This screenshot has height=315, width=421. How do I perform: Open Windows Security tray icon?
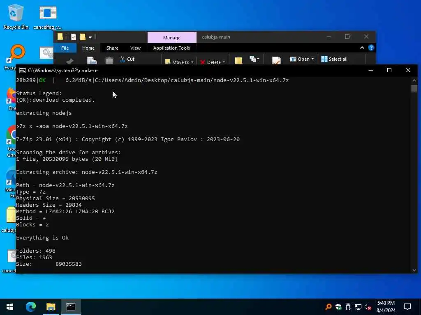click(338, 307)
